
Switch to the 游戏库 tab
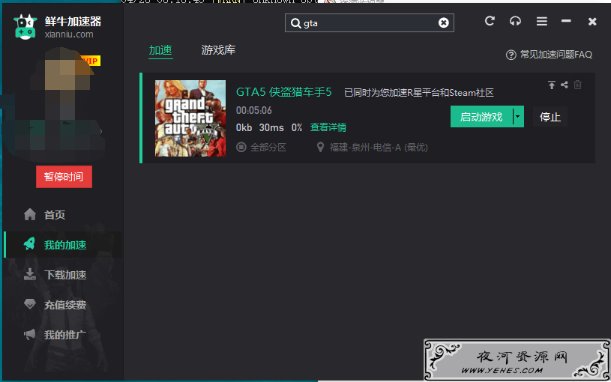(x=218, y=50)
